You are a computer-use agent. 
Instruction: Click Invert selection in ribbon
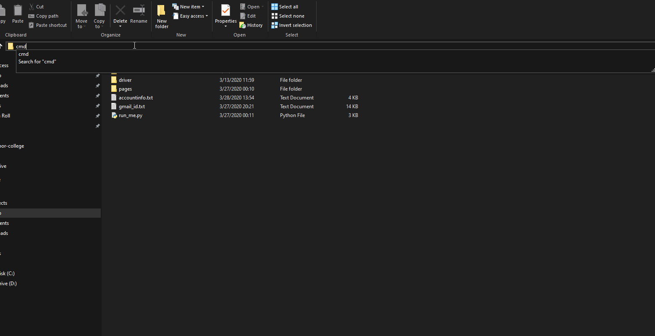pos(291,25)
